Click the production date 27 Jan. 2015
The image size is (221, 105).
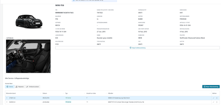click(101, 32)
